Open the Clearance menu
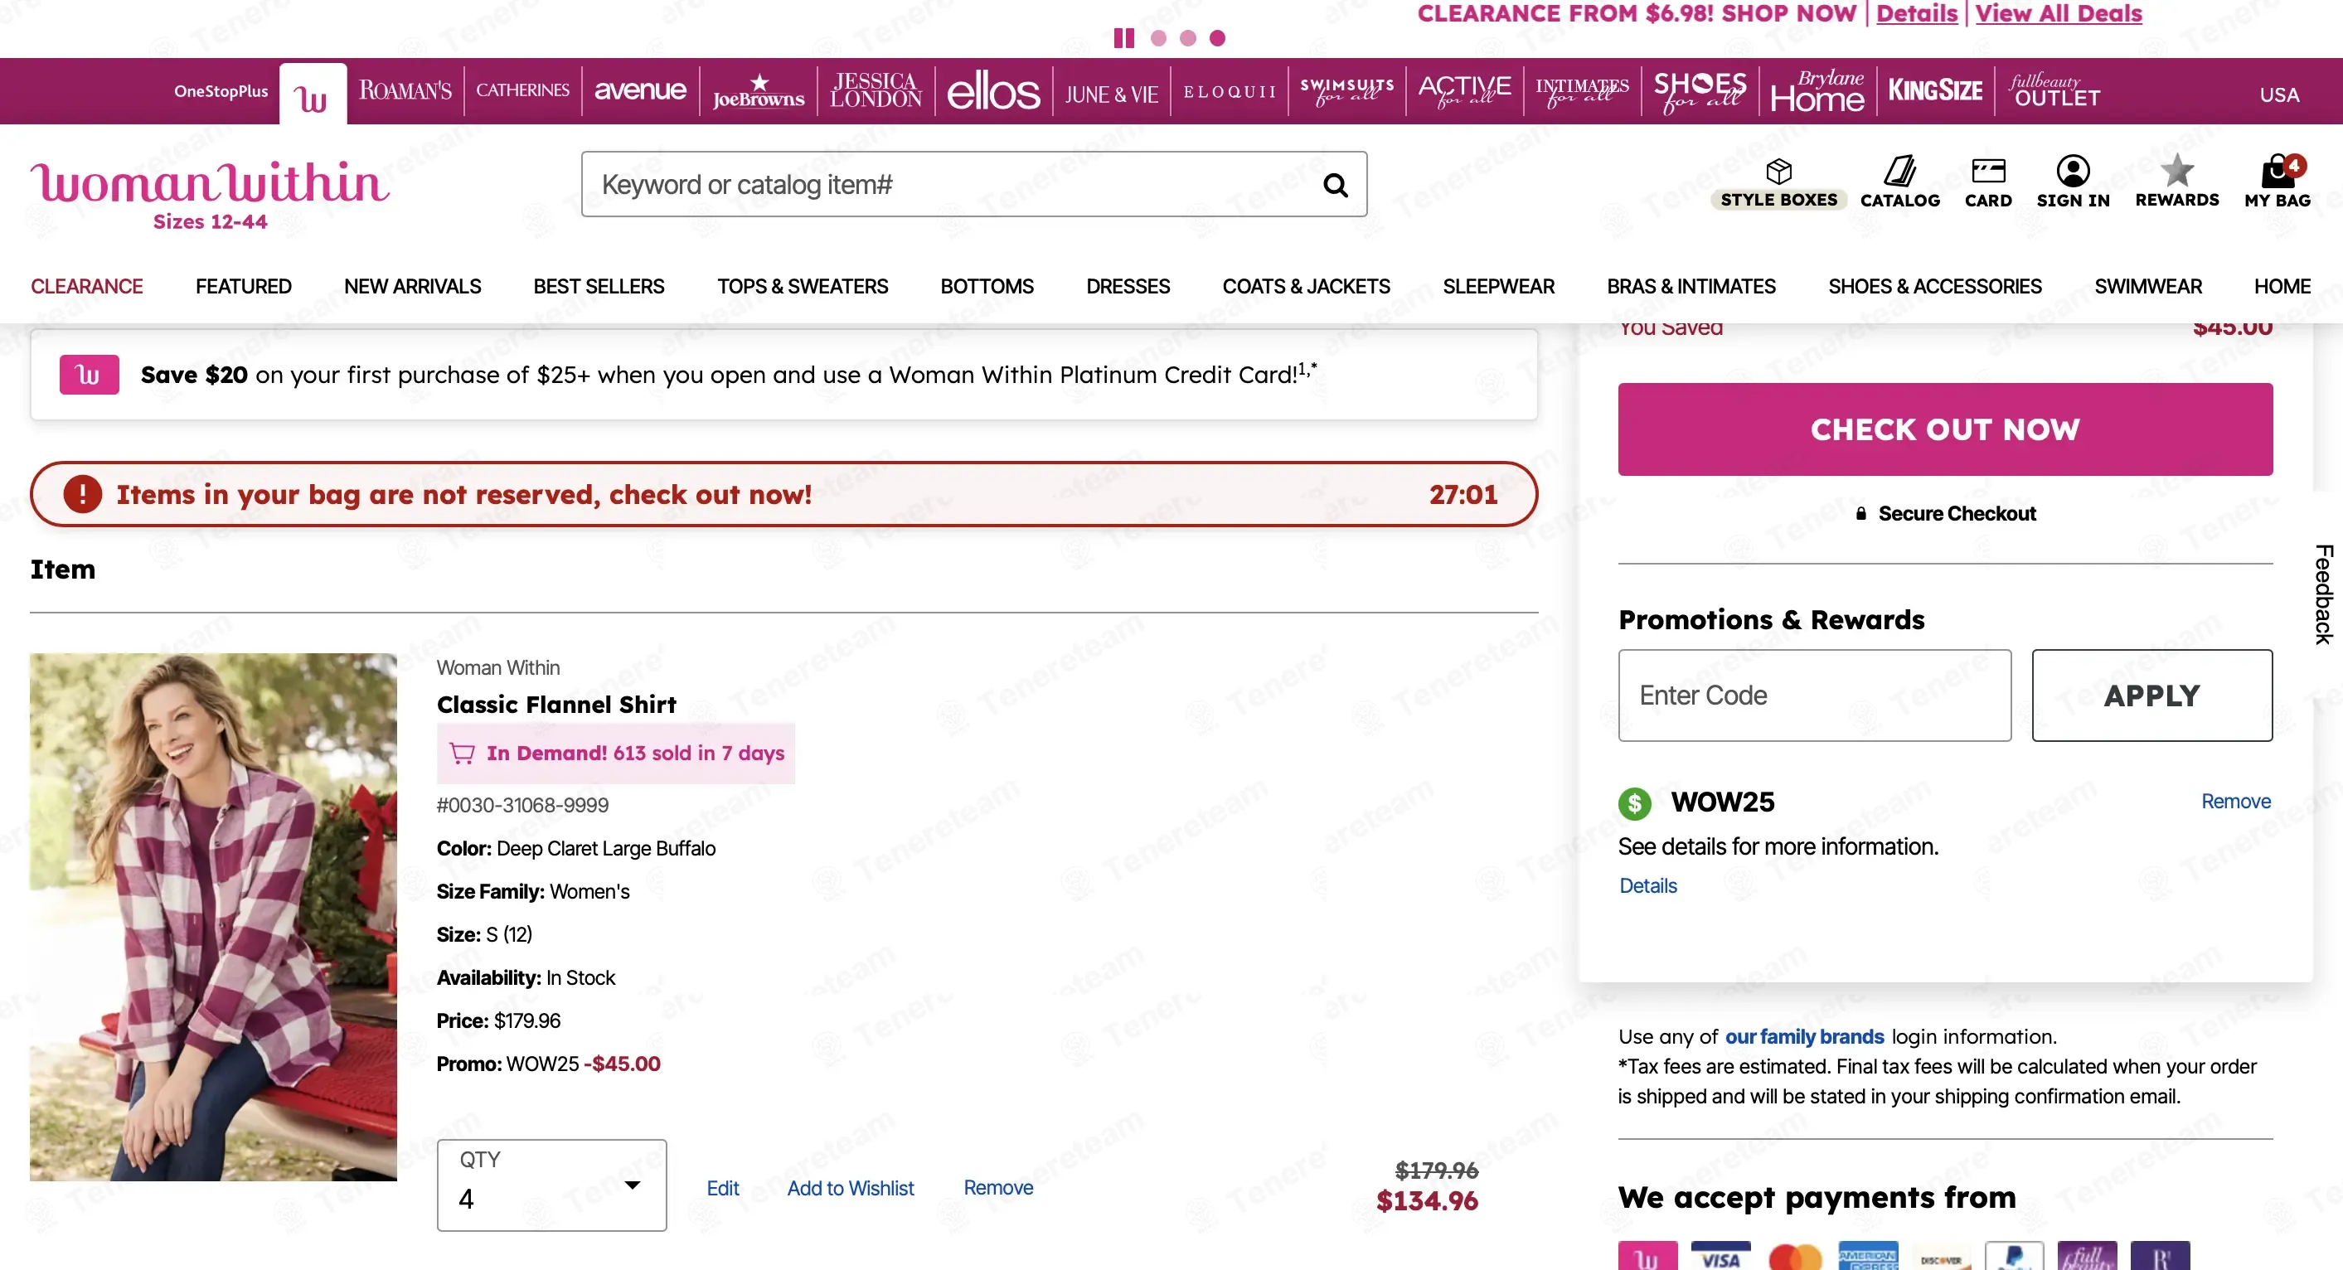 86,287
